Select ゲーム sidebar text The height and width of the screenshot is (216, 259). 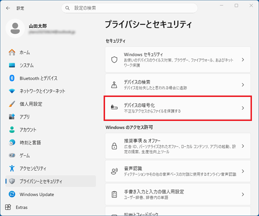click(x=25, y=155)
